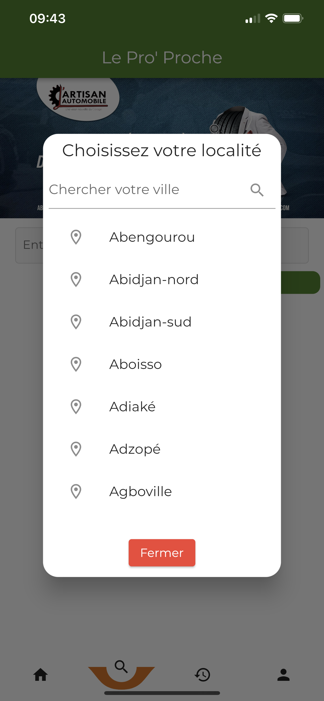Image resolution: width=324 pixels, height=701 pixels.
Task: Choose Adiaké as the locality
Action: tap(132, 407)
